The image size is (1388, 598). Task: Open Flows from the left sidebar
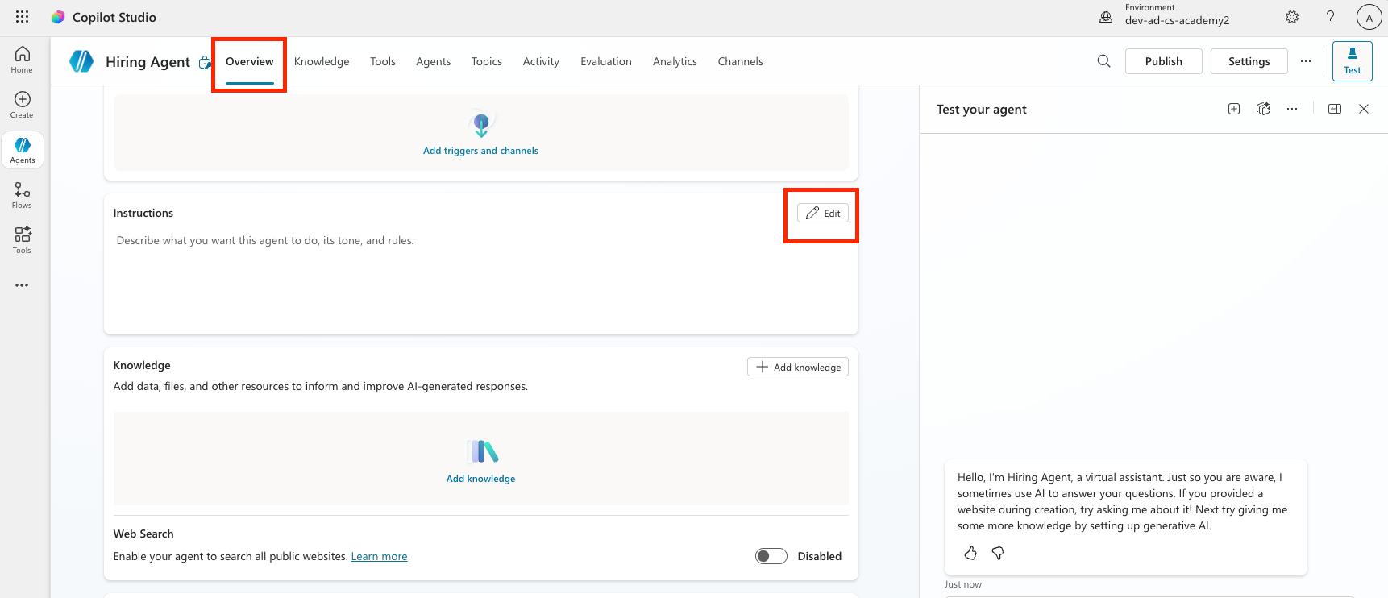tap(22, 195)
